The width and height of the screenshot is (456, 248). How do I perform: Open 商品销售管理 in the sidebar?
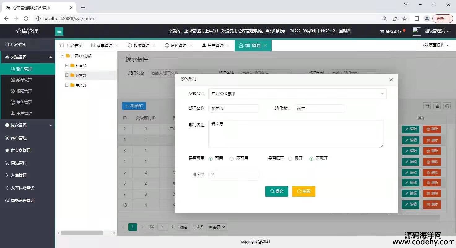coord(28,200)
